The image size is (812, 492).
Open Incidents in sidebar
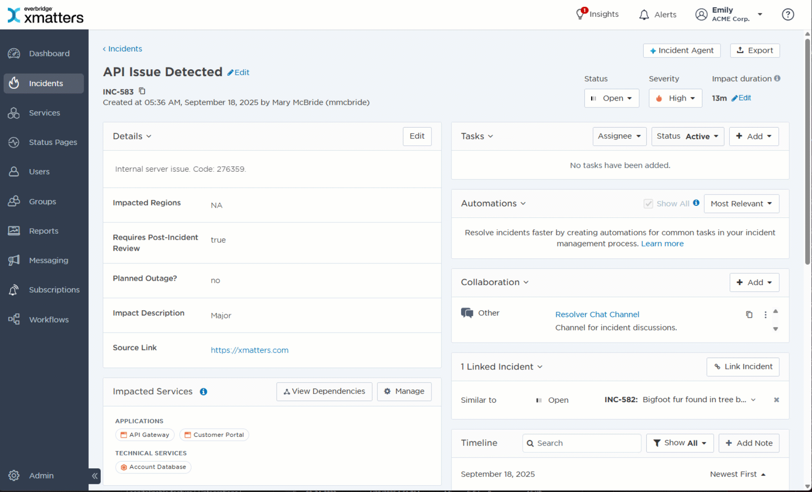[44, 83]
